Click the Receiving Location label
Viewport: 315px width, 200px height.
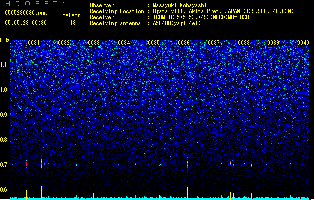[x=117, y=11]
